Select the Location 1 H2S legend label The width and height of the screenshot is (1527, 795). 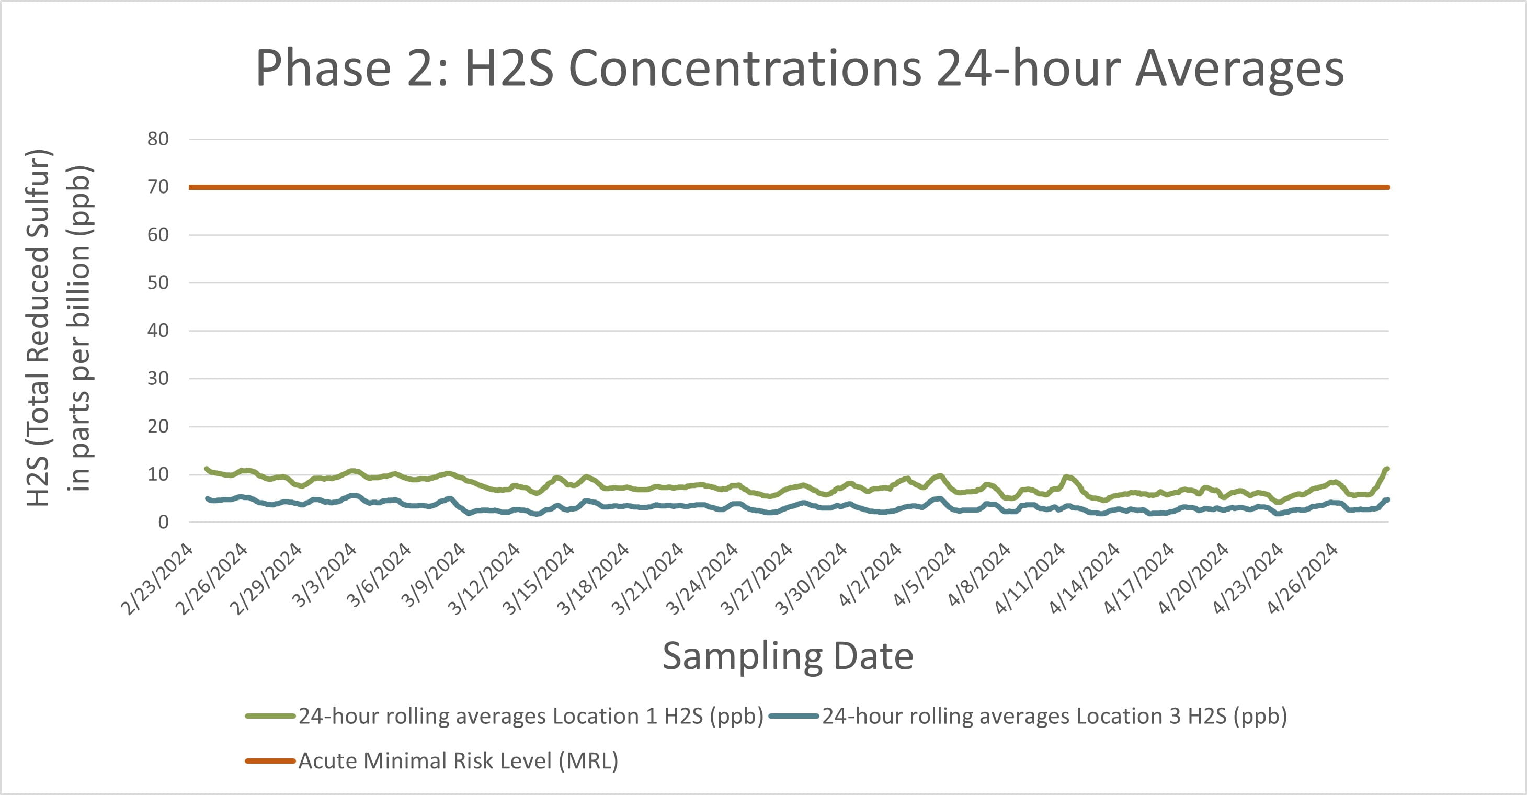coord(531,716)
